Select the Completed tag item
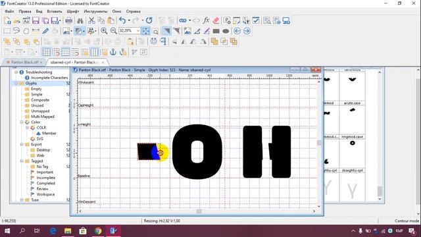Viewport: 421px width, 237px height. coord(45,183)
